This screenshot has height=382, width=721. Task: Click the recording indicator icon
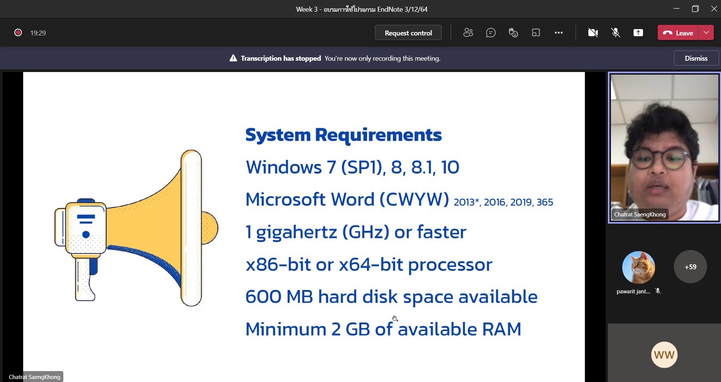tap(18, 32)
